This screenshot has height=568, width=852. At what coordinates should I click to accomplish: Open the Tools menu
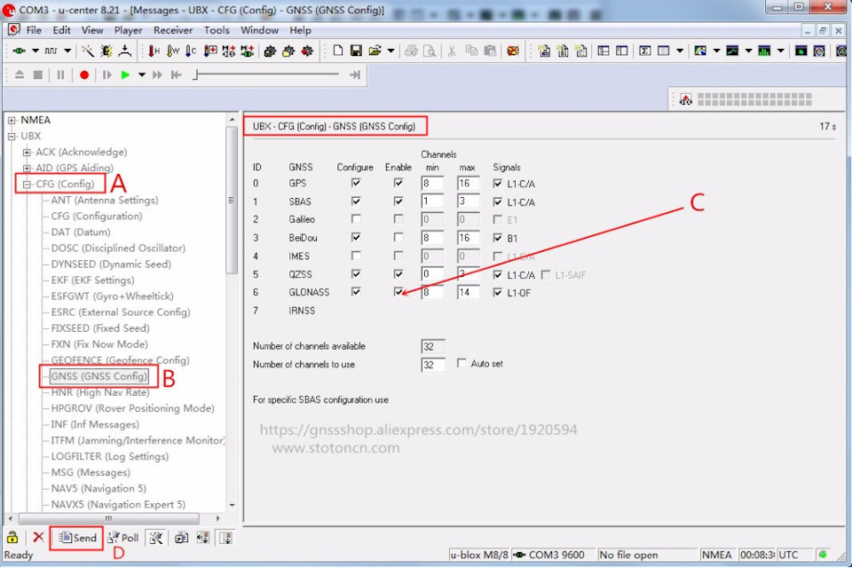tap(217, 30)
